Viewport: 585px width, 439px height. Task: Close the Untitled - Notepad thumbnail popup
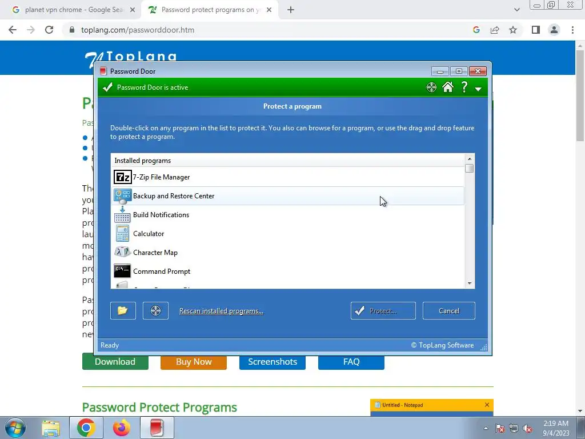487,405
